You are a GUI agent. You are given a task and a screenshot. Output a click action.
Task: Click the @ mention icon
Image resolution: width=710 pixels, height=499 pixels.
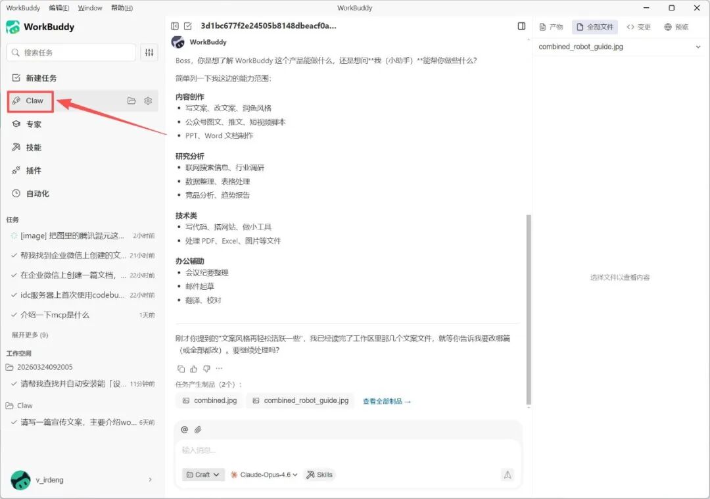point(184,430)
